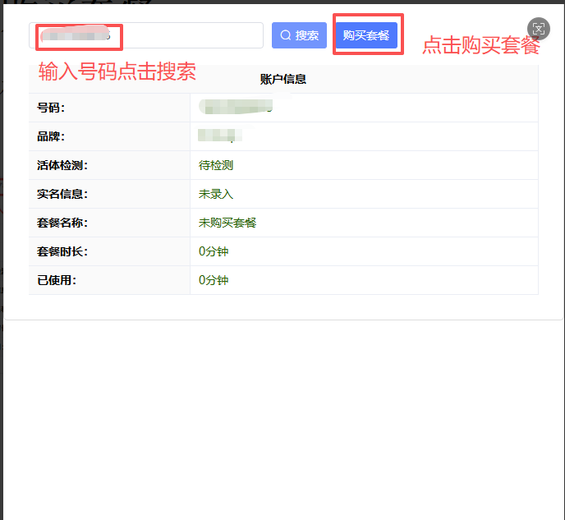Select the 品牌 row label
Screen dimensions: 565x520
pyautogui.click(x=51, y=136)
